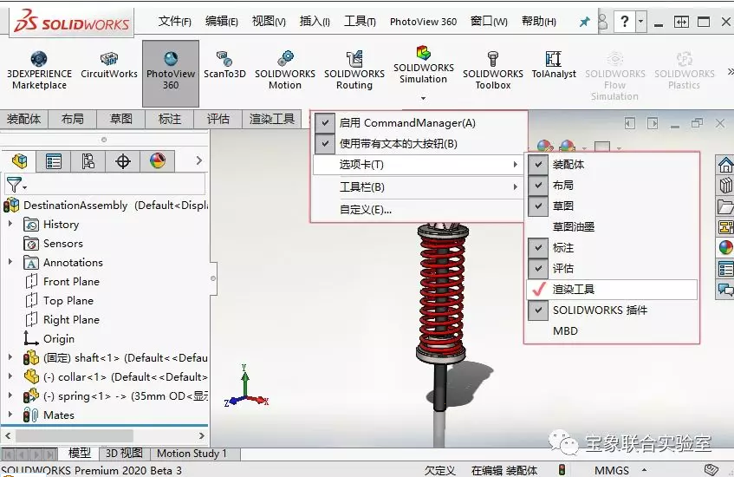This screenshot has width=734, height=477.
Task: Open Appearances ball in task pane
Action: 725,247
